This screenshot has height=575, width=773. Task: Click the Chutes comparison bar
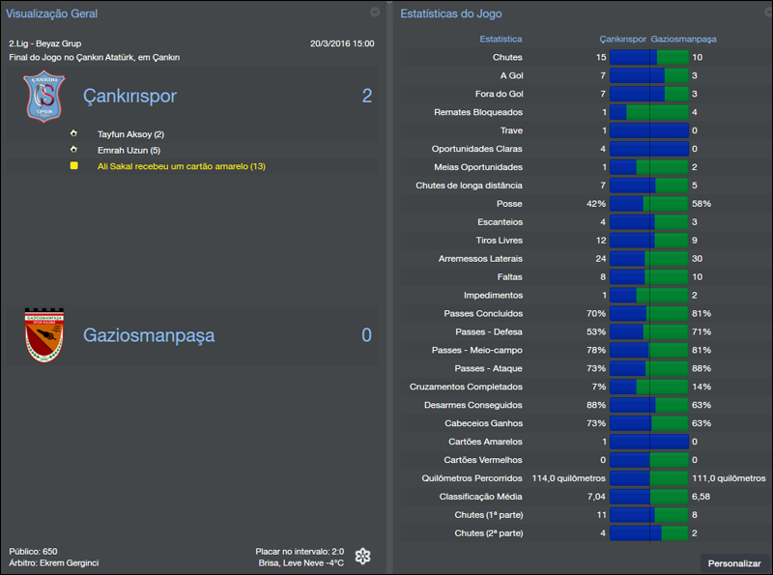pyautogui.click(x=648, y=58)
